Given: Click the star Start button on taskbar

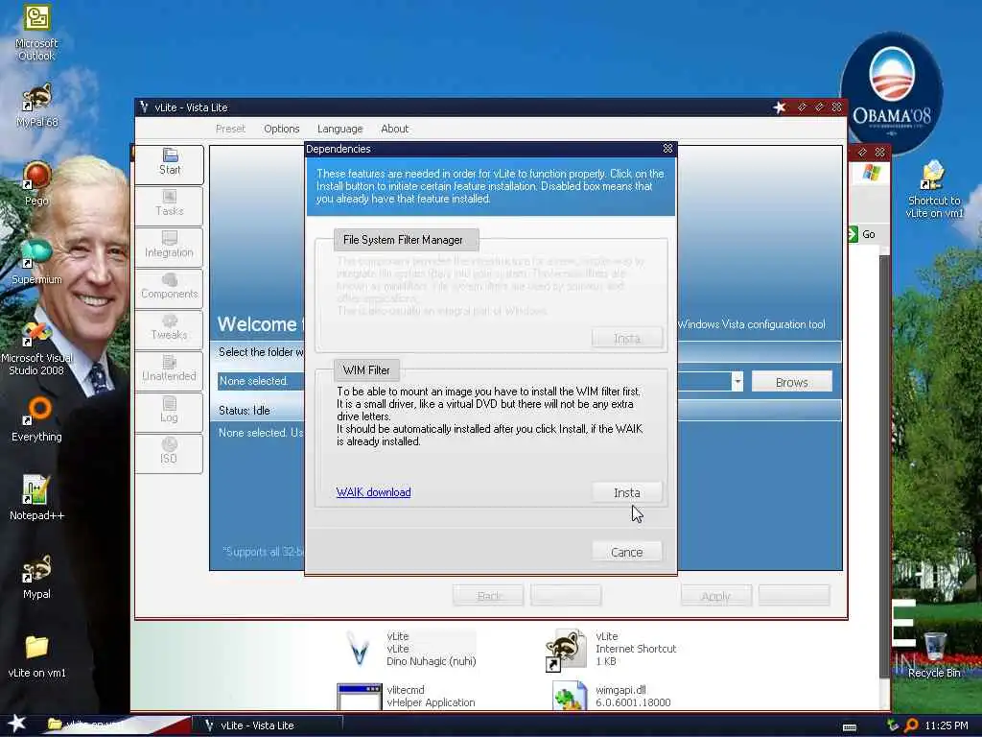Looking at the screenshot, I should (16, 724).
